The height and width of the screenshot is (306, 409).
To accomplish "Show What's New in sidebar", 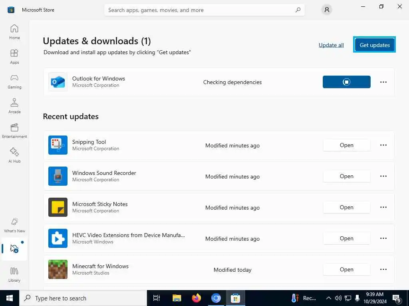I will pyautogui.click(x=14, y=226).
